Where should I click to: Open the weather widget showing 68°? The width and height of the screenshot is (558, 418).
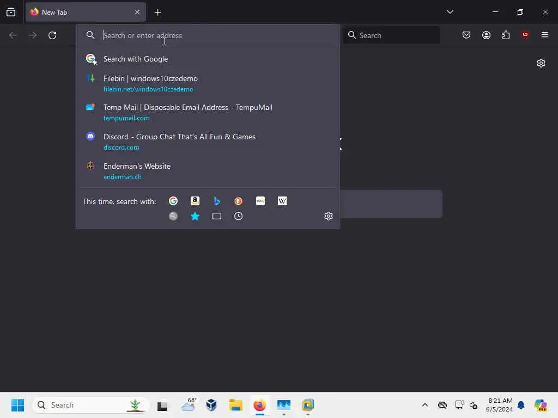(189, 404)
